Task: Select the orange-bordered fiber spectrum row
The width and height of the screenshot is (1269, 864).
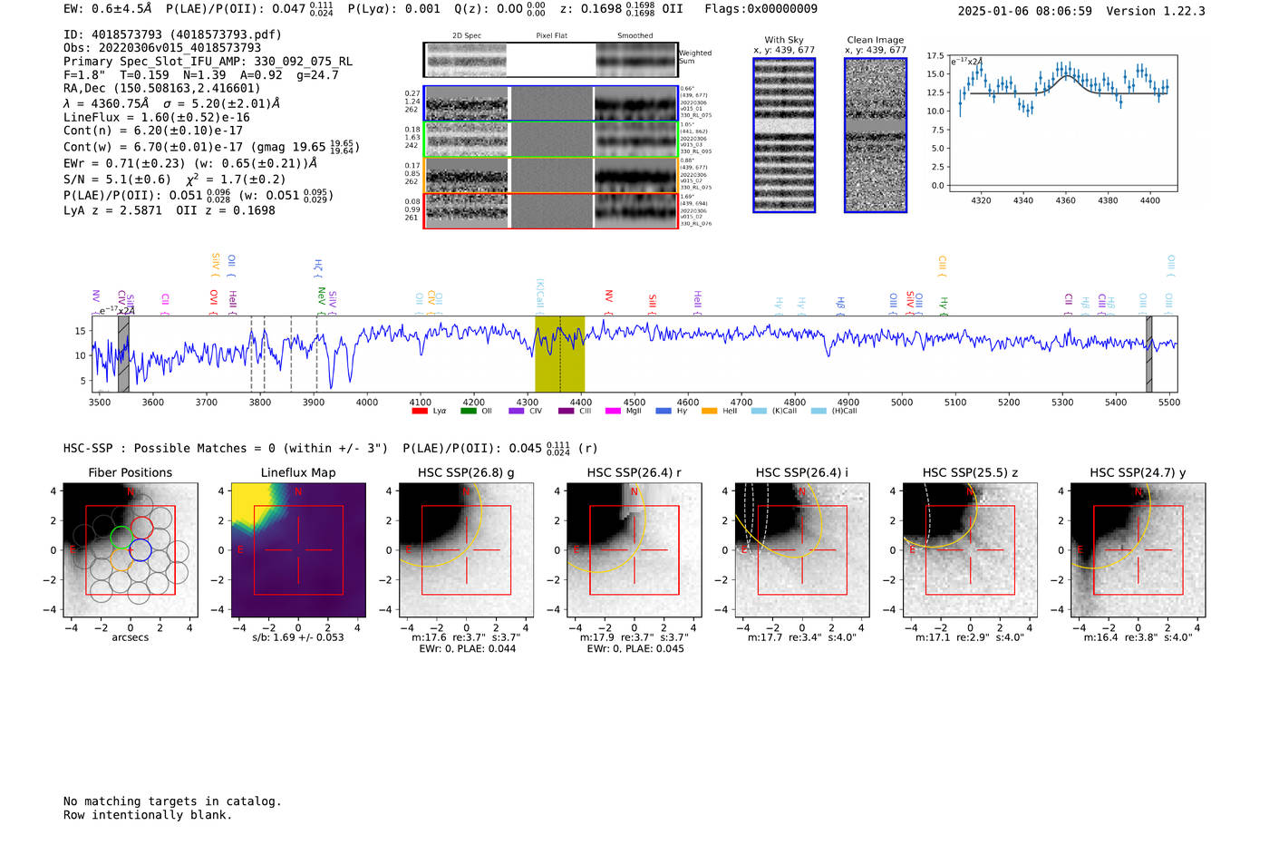Action: 550,175
